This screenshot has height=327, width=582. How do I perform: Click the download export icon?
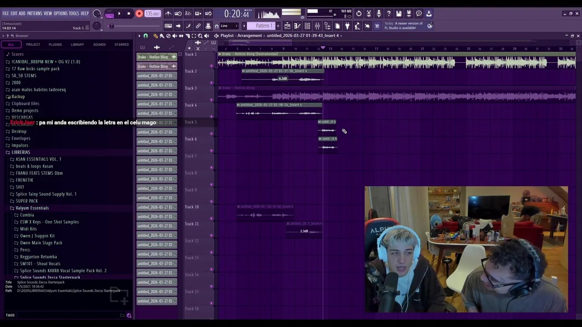pyautogui.click(x=429, y=14)
